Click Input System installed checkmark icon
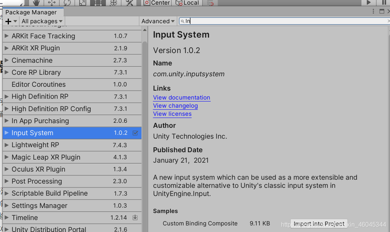This screenshot has width=390, height=232. [135, 133]
